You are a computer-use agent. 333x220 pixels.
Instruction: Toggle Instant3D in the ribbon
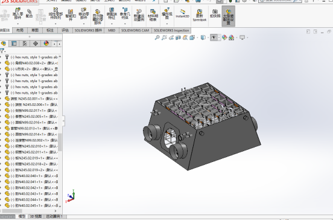(x=182, y=13)
